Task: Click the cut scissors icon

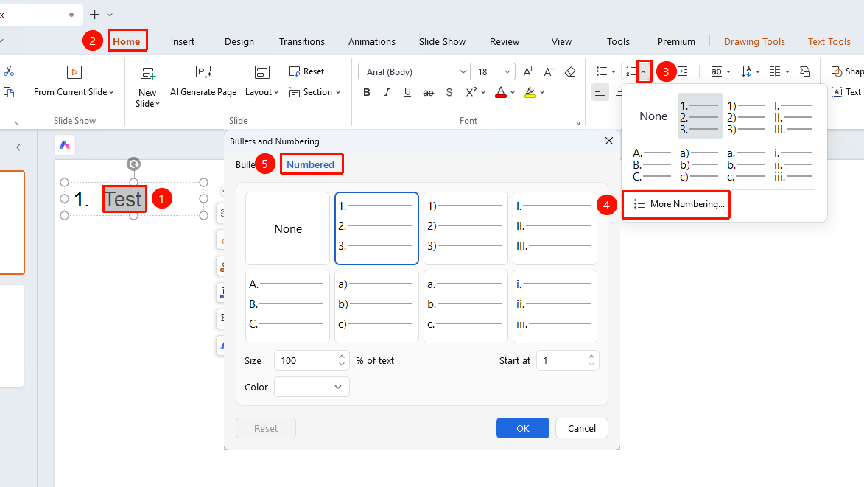Action: [x=9, y=71]
